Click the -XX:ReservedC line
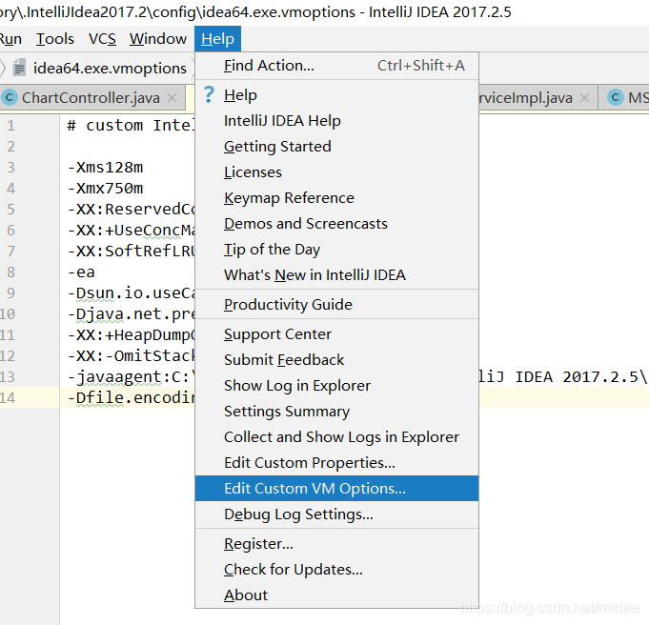Image resolution: width=649 pixels, height=625 pixels. [131, 209]
